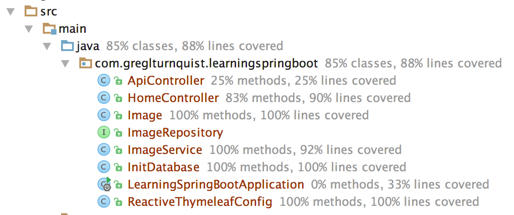This screenshot has width=514, height=215.
Task: Select LearningSpringBootApplication file name
Action: tap(216, 184)
